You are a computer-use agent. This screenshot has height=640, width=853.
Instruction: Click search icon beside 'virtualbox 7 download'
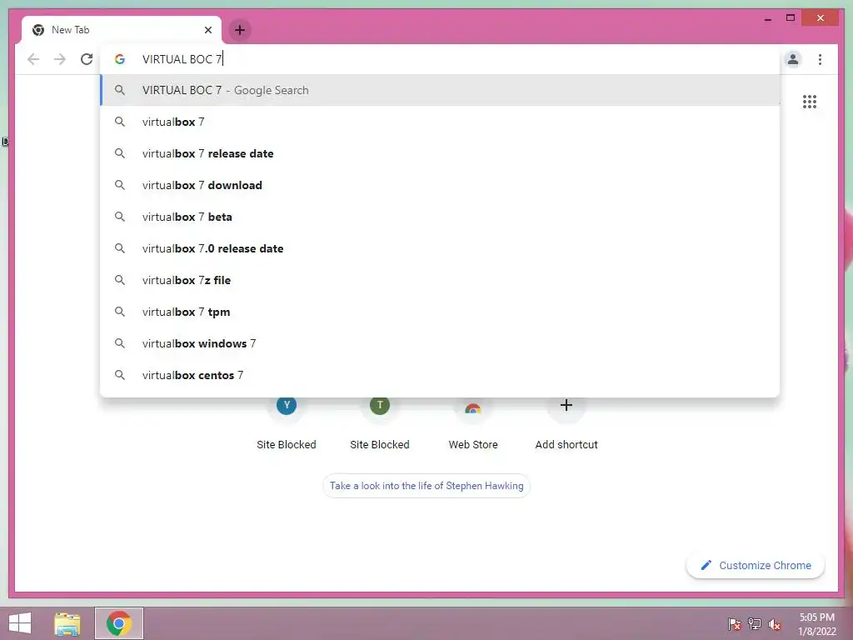point(120,185)
